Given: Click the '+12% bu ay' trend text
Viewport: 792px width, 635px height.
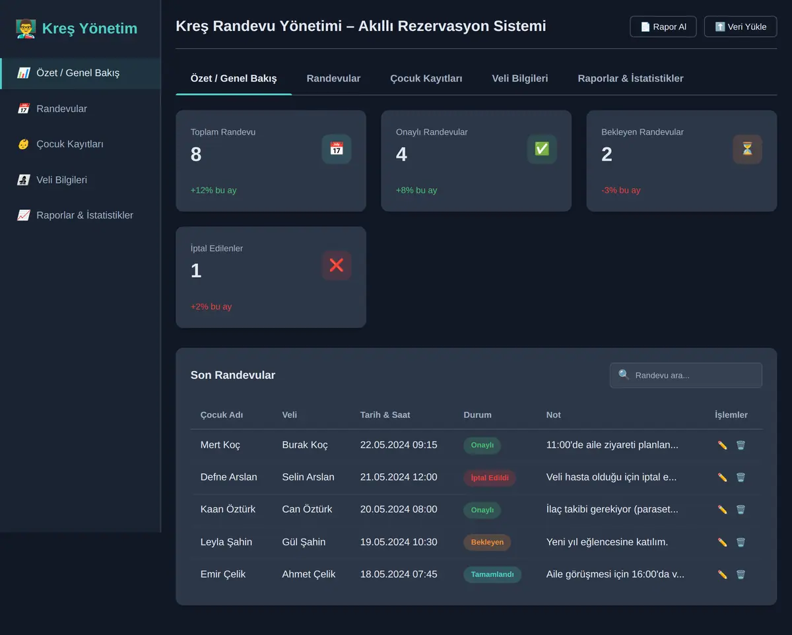Looking at the screenshot, I should (x=214, y=190).
